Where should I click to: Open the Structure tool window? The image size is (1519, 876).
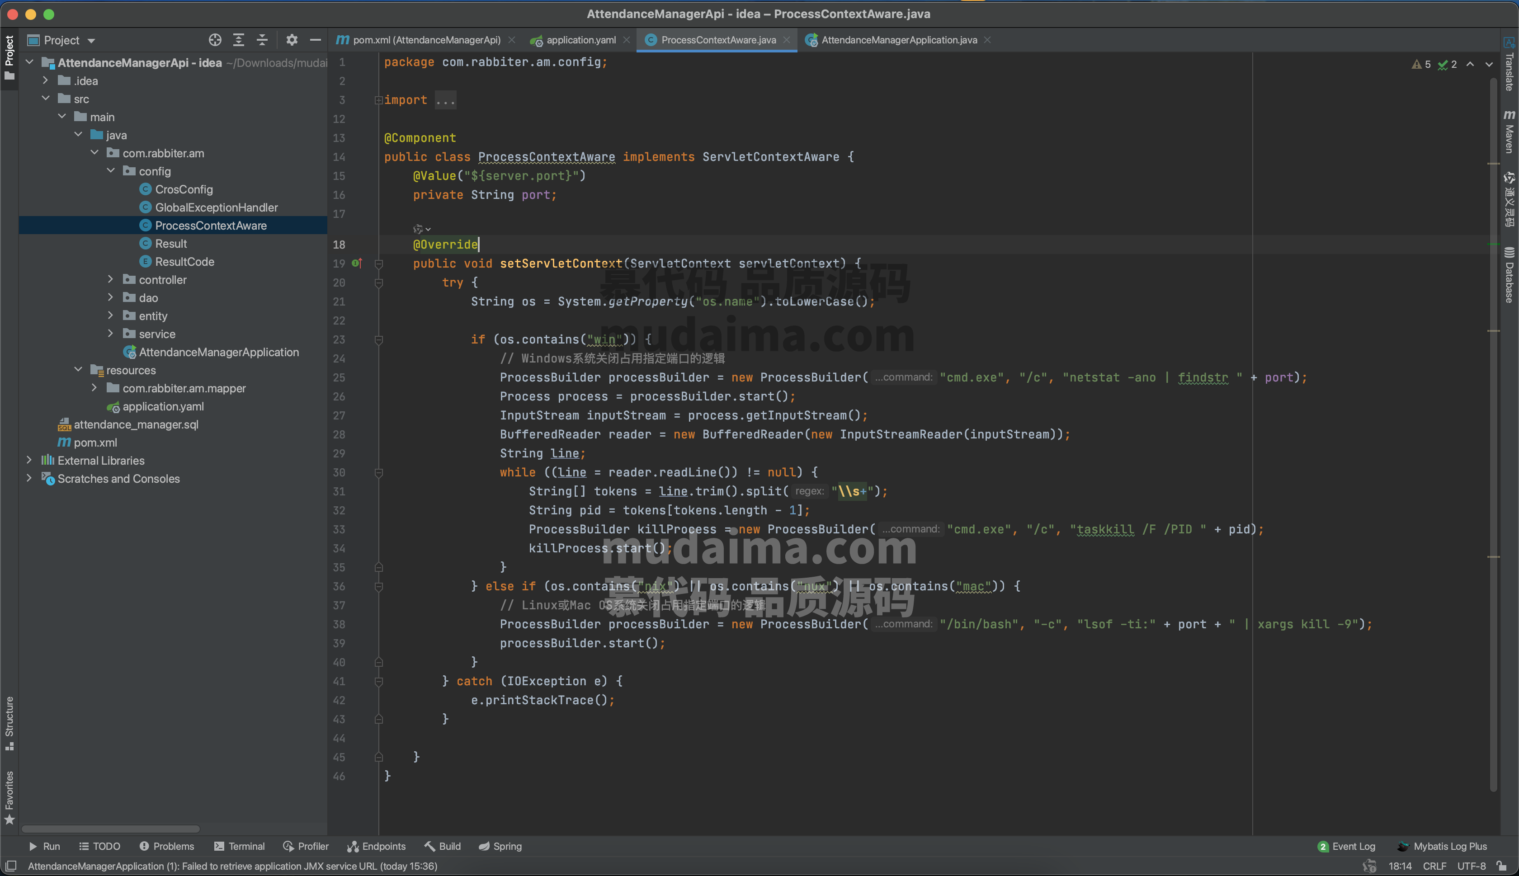9,723
